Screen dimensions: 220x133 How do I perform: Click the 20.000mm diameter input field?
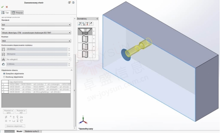tap(37, 49)
